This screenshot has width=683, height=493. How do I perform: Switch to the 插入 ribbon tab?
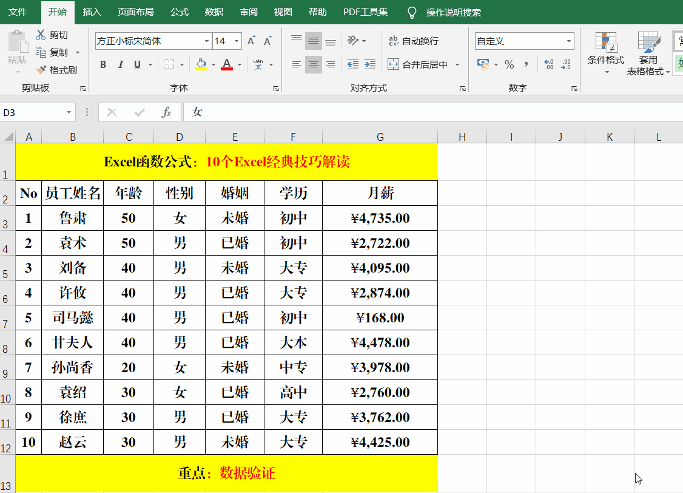coord(92,12)
